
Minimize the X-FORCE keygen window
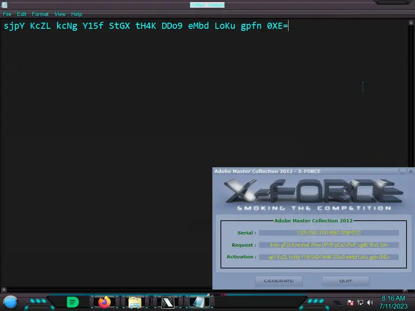point(402,171)
